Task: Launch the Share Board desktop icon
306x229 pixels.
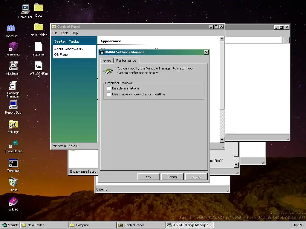Action: (x=13, y=146)
